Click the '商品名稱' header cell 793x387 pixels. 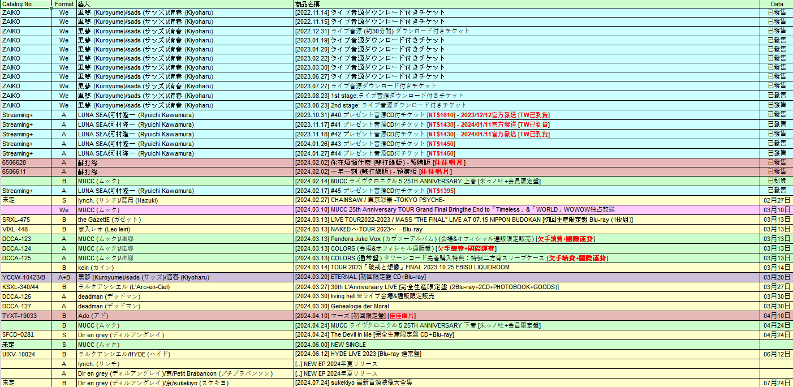(527, 4)
